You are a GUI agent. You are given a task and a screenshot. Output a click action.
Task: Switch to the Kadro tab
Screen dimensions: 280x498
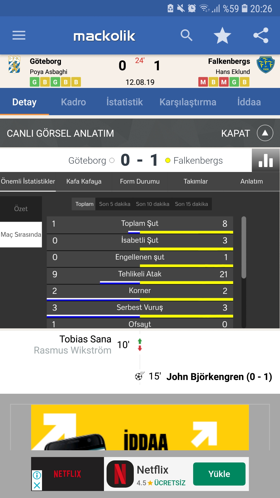[73, 102]
